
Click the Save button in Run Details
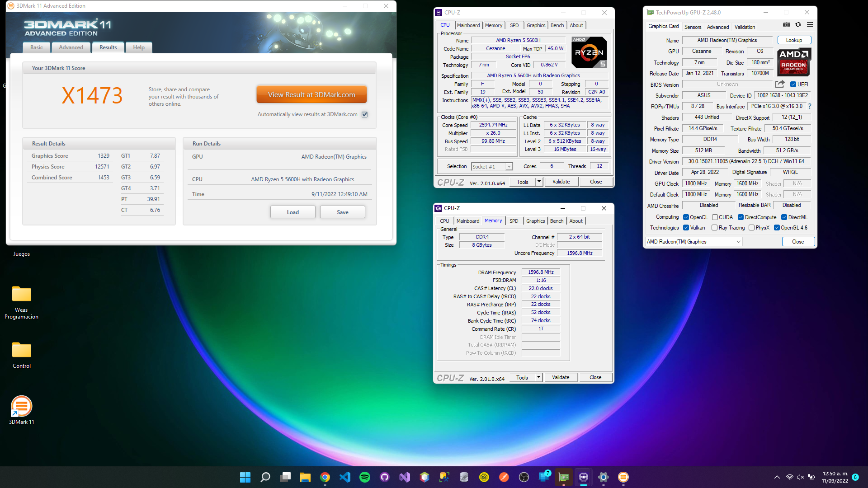click(343, 212)
